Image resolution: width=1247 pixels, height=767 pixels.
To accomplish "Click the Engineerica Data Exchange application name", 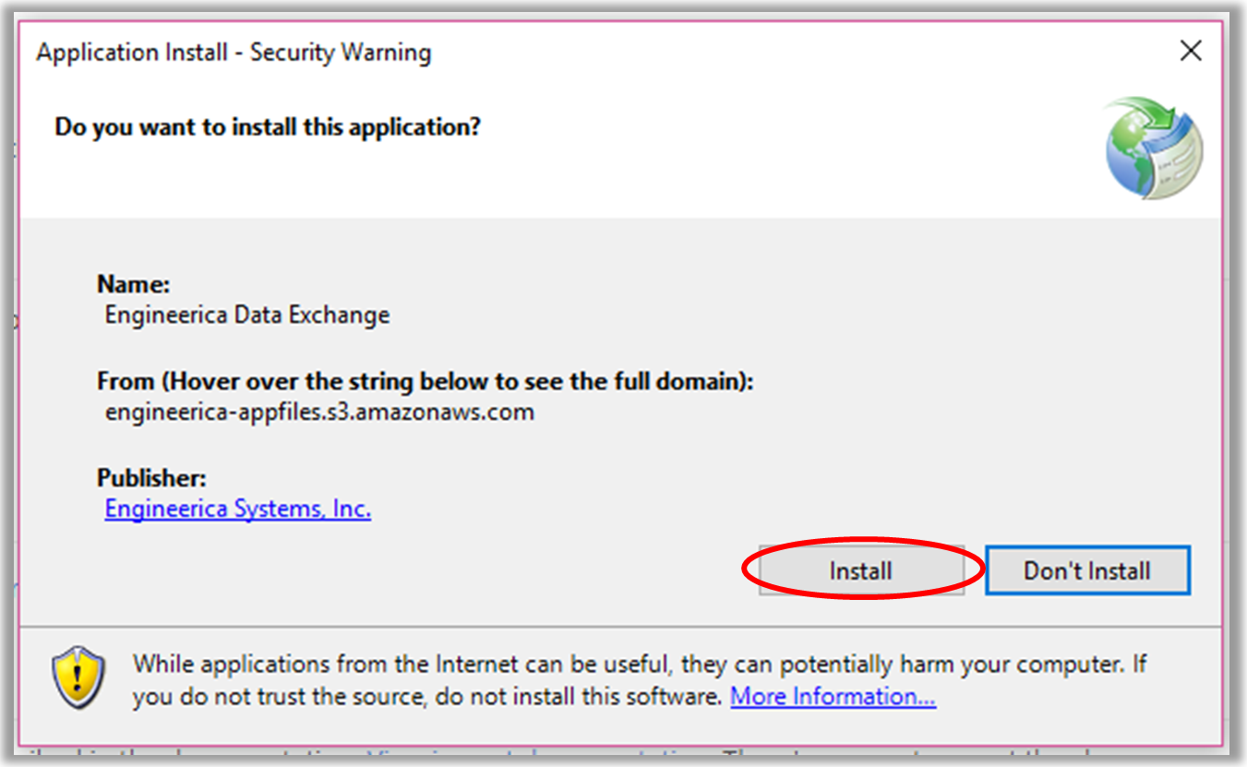I will click(x=247, y=315).
